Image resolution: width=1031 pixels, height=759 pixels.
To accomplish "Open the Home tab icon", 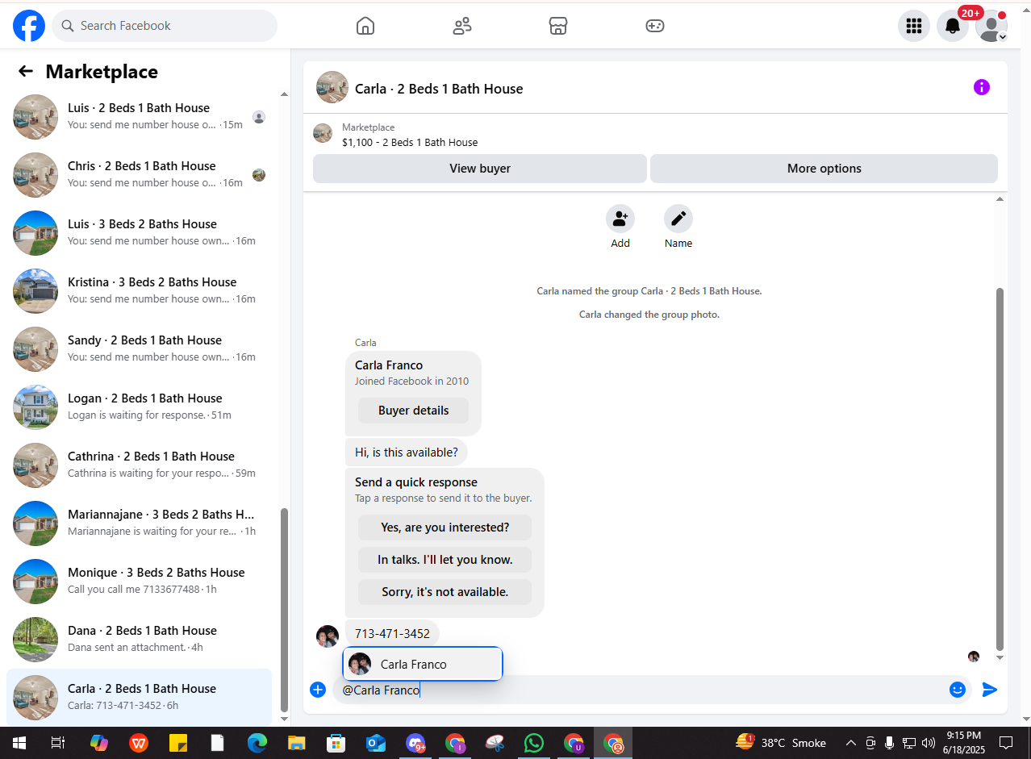I will [x=365, y=26].
